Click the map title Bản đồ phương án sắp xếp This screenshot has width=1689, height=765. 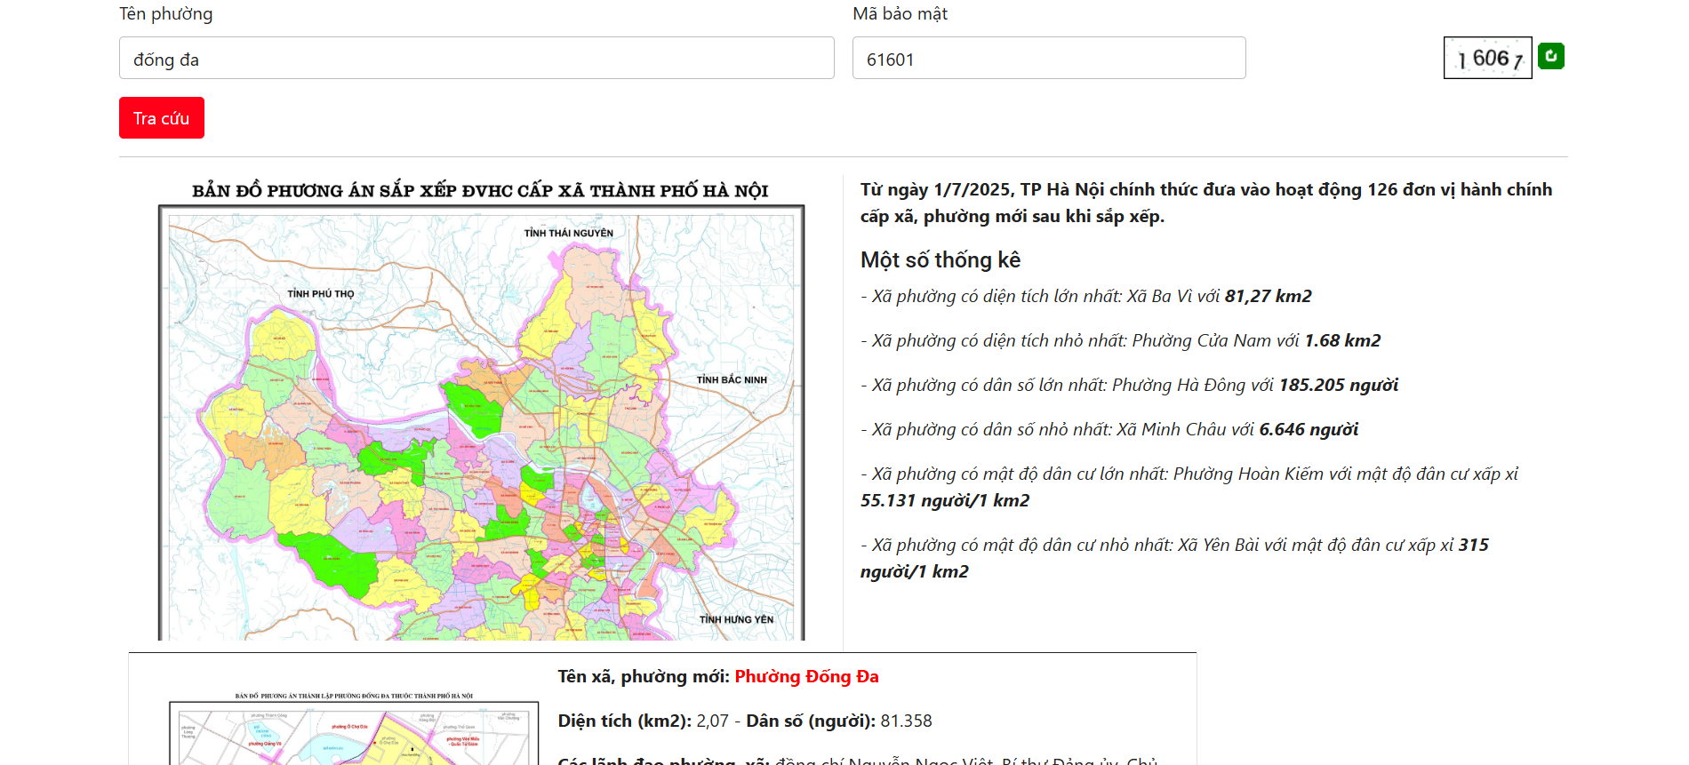pos(480,191)
